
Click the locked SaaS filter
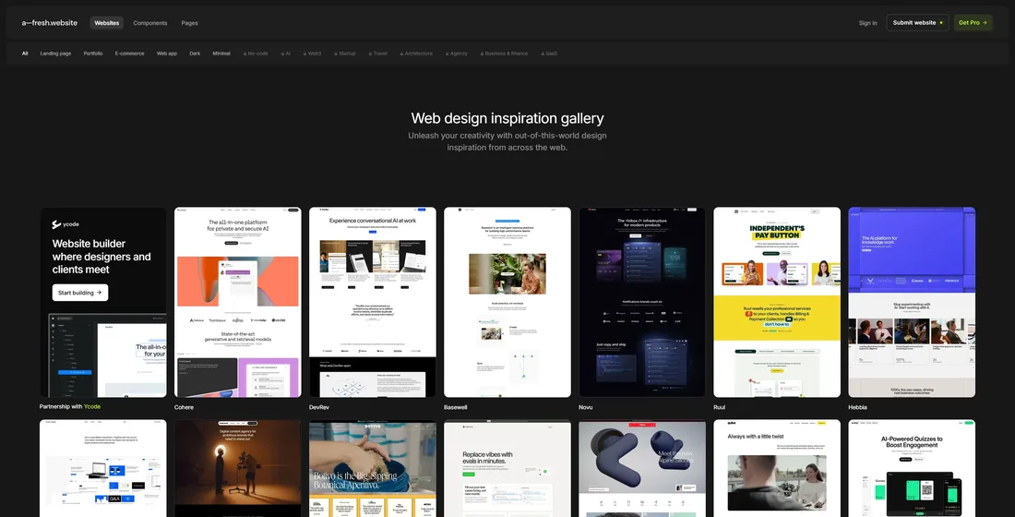tap(549, 54)
